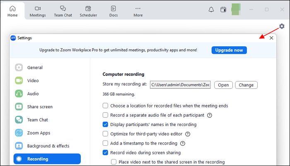Click help icon next to third-party video editor

click(188, 134)
